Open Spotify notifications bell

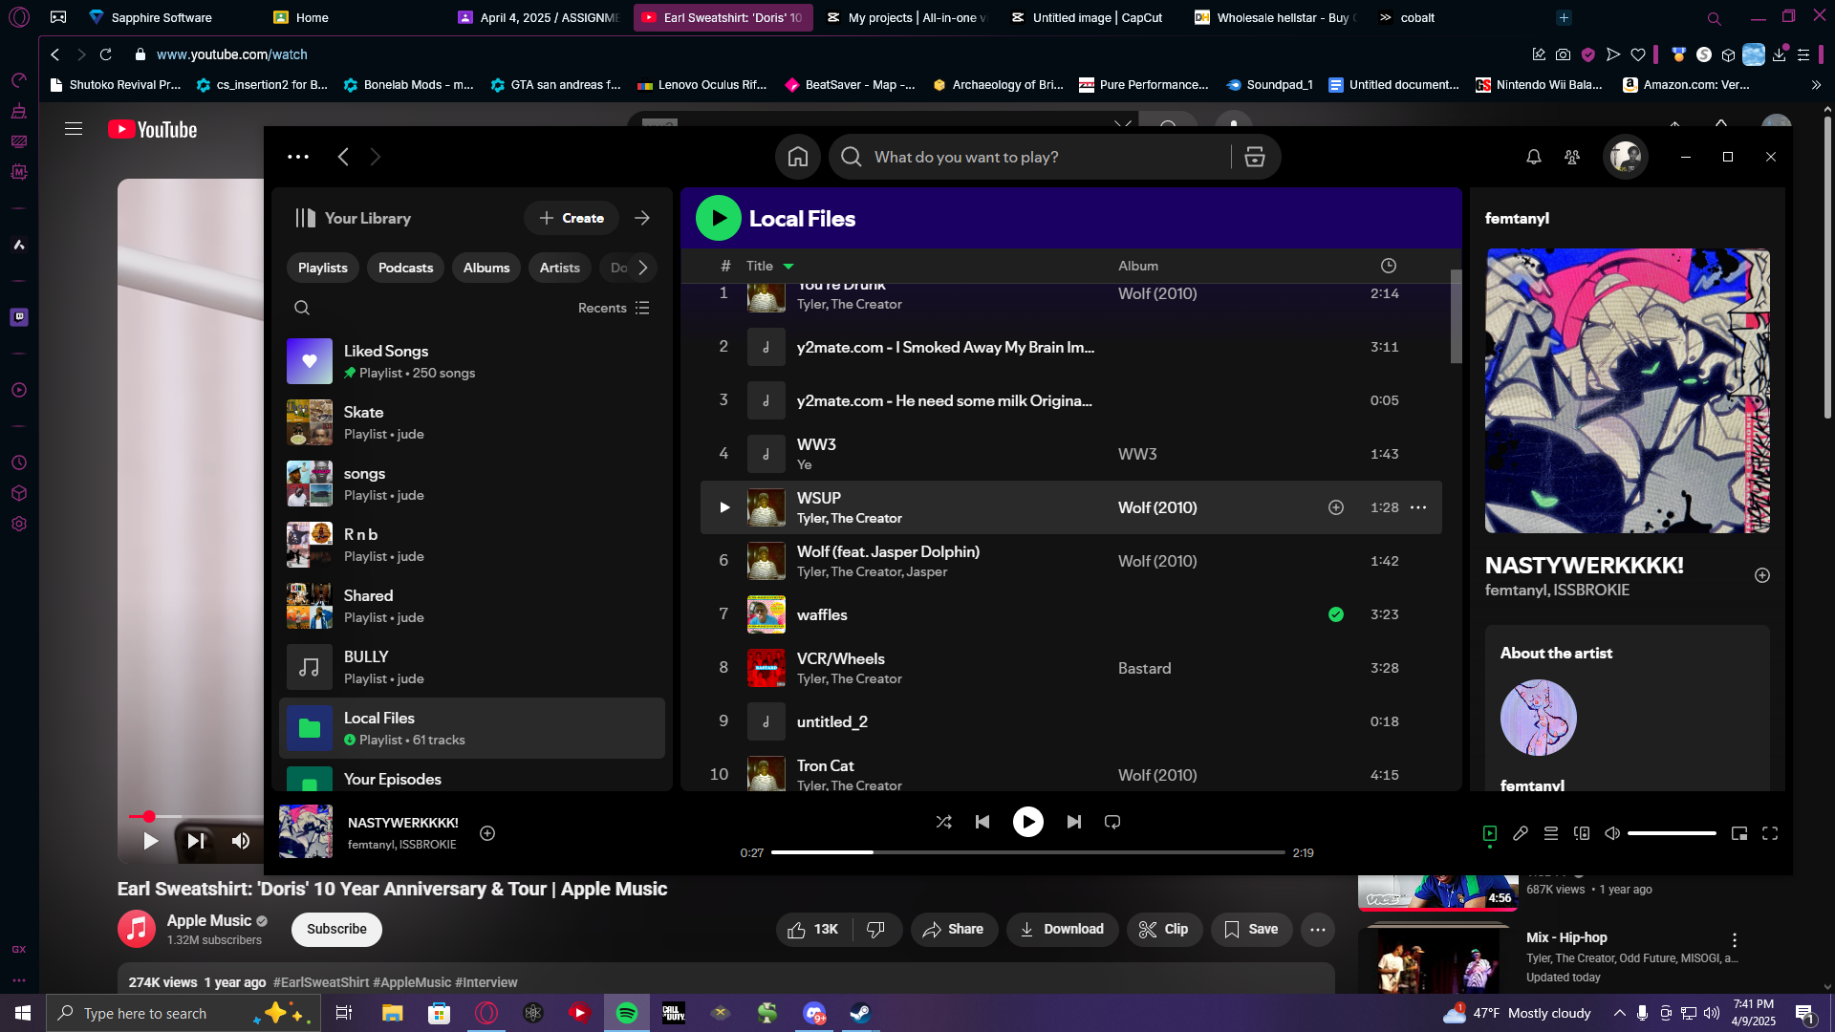pyautogui.click(x=1534, y=157)
